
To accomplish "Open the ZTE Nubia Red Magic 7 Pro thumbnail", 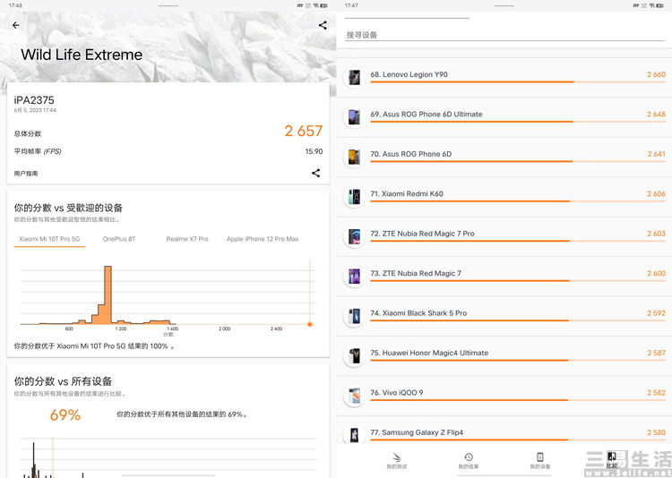I will click(355, 236).
